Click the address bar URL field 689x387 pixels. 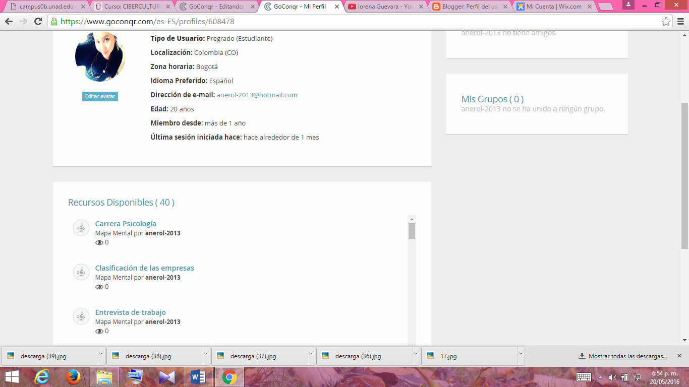[x=353, y=22]
